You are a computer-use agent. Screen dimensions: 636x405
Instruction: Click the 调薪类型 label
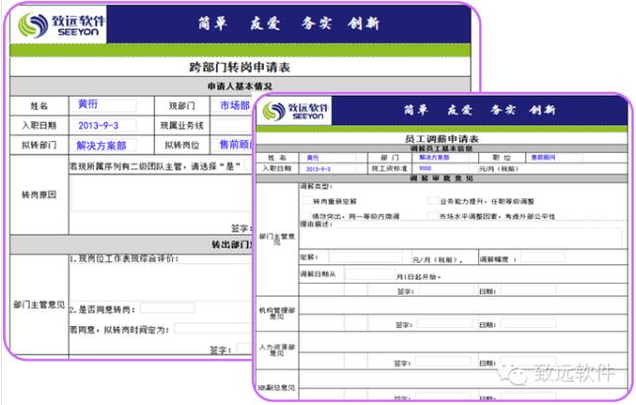316,186
